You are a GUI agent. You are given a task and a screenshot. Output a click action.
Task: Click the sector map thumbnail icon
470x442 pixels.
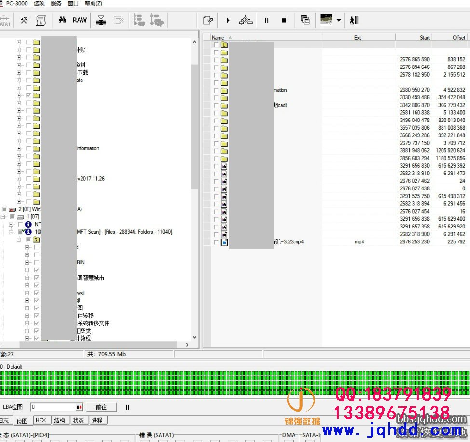(326, 19)
